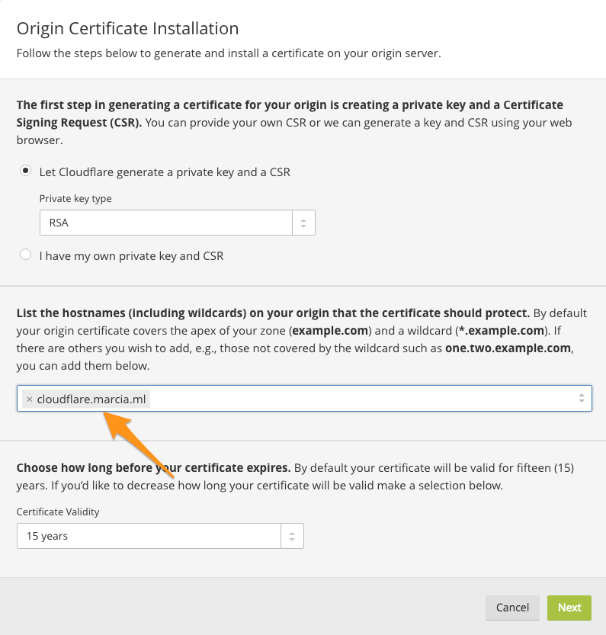Click the bold *.example.com wildcard text
This screenshot has width=606, height=635.
[502, 331]
